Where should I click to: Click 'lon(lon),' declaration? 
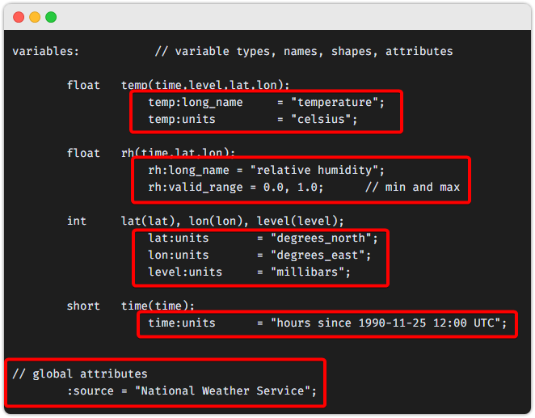point(219,221)
